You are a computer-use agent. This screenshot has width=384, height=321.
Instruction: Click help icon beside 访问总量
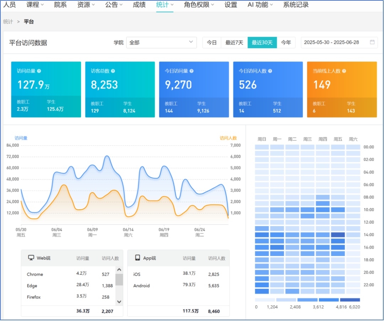(x=39, y=71)
